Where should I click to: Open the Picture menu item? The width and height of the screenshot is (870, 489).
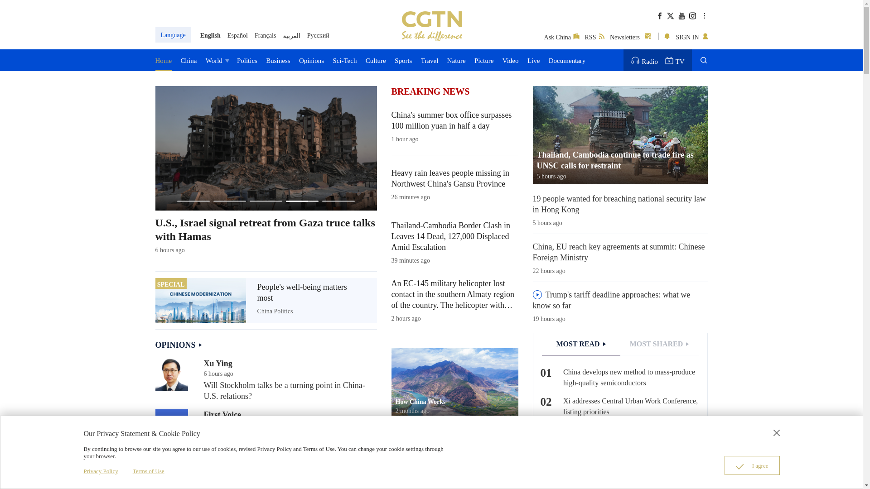484,61
